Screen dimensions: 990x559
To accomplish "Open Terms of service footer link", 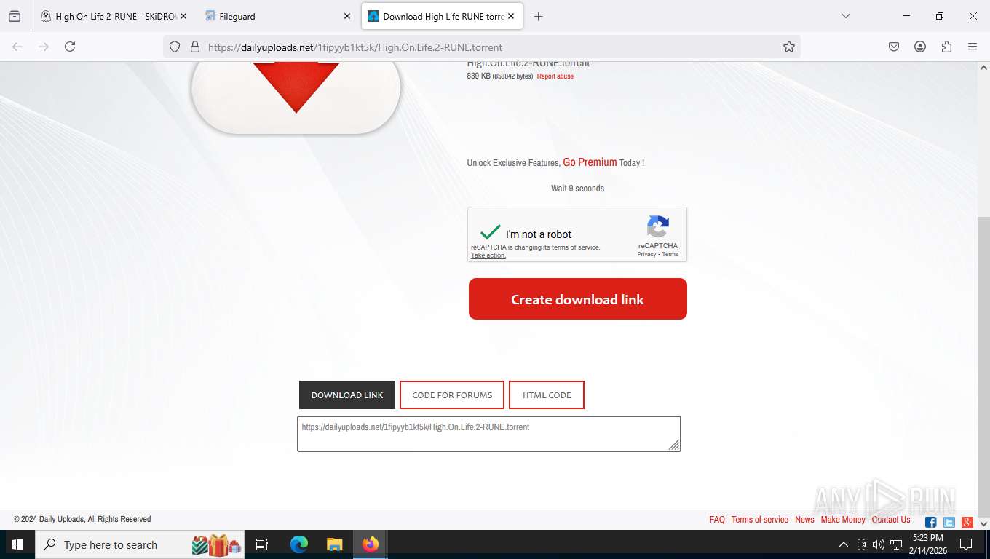I will pos(760,520).
